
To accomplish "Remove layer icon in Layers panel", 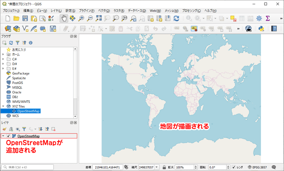I will pyautogui.click(x=53, y=129).
